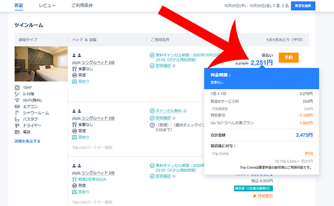Click the 2,251円 price link

262,63
